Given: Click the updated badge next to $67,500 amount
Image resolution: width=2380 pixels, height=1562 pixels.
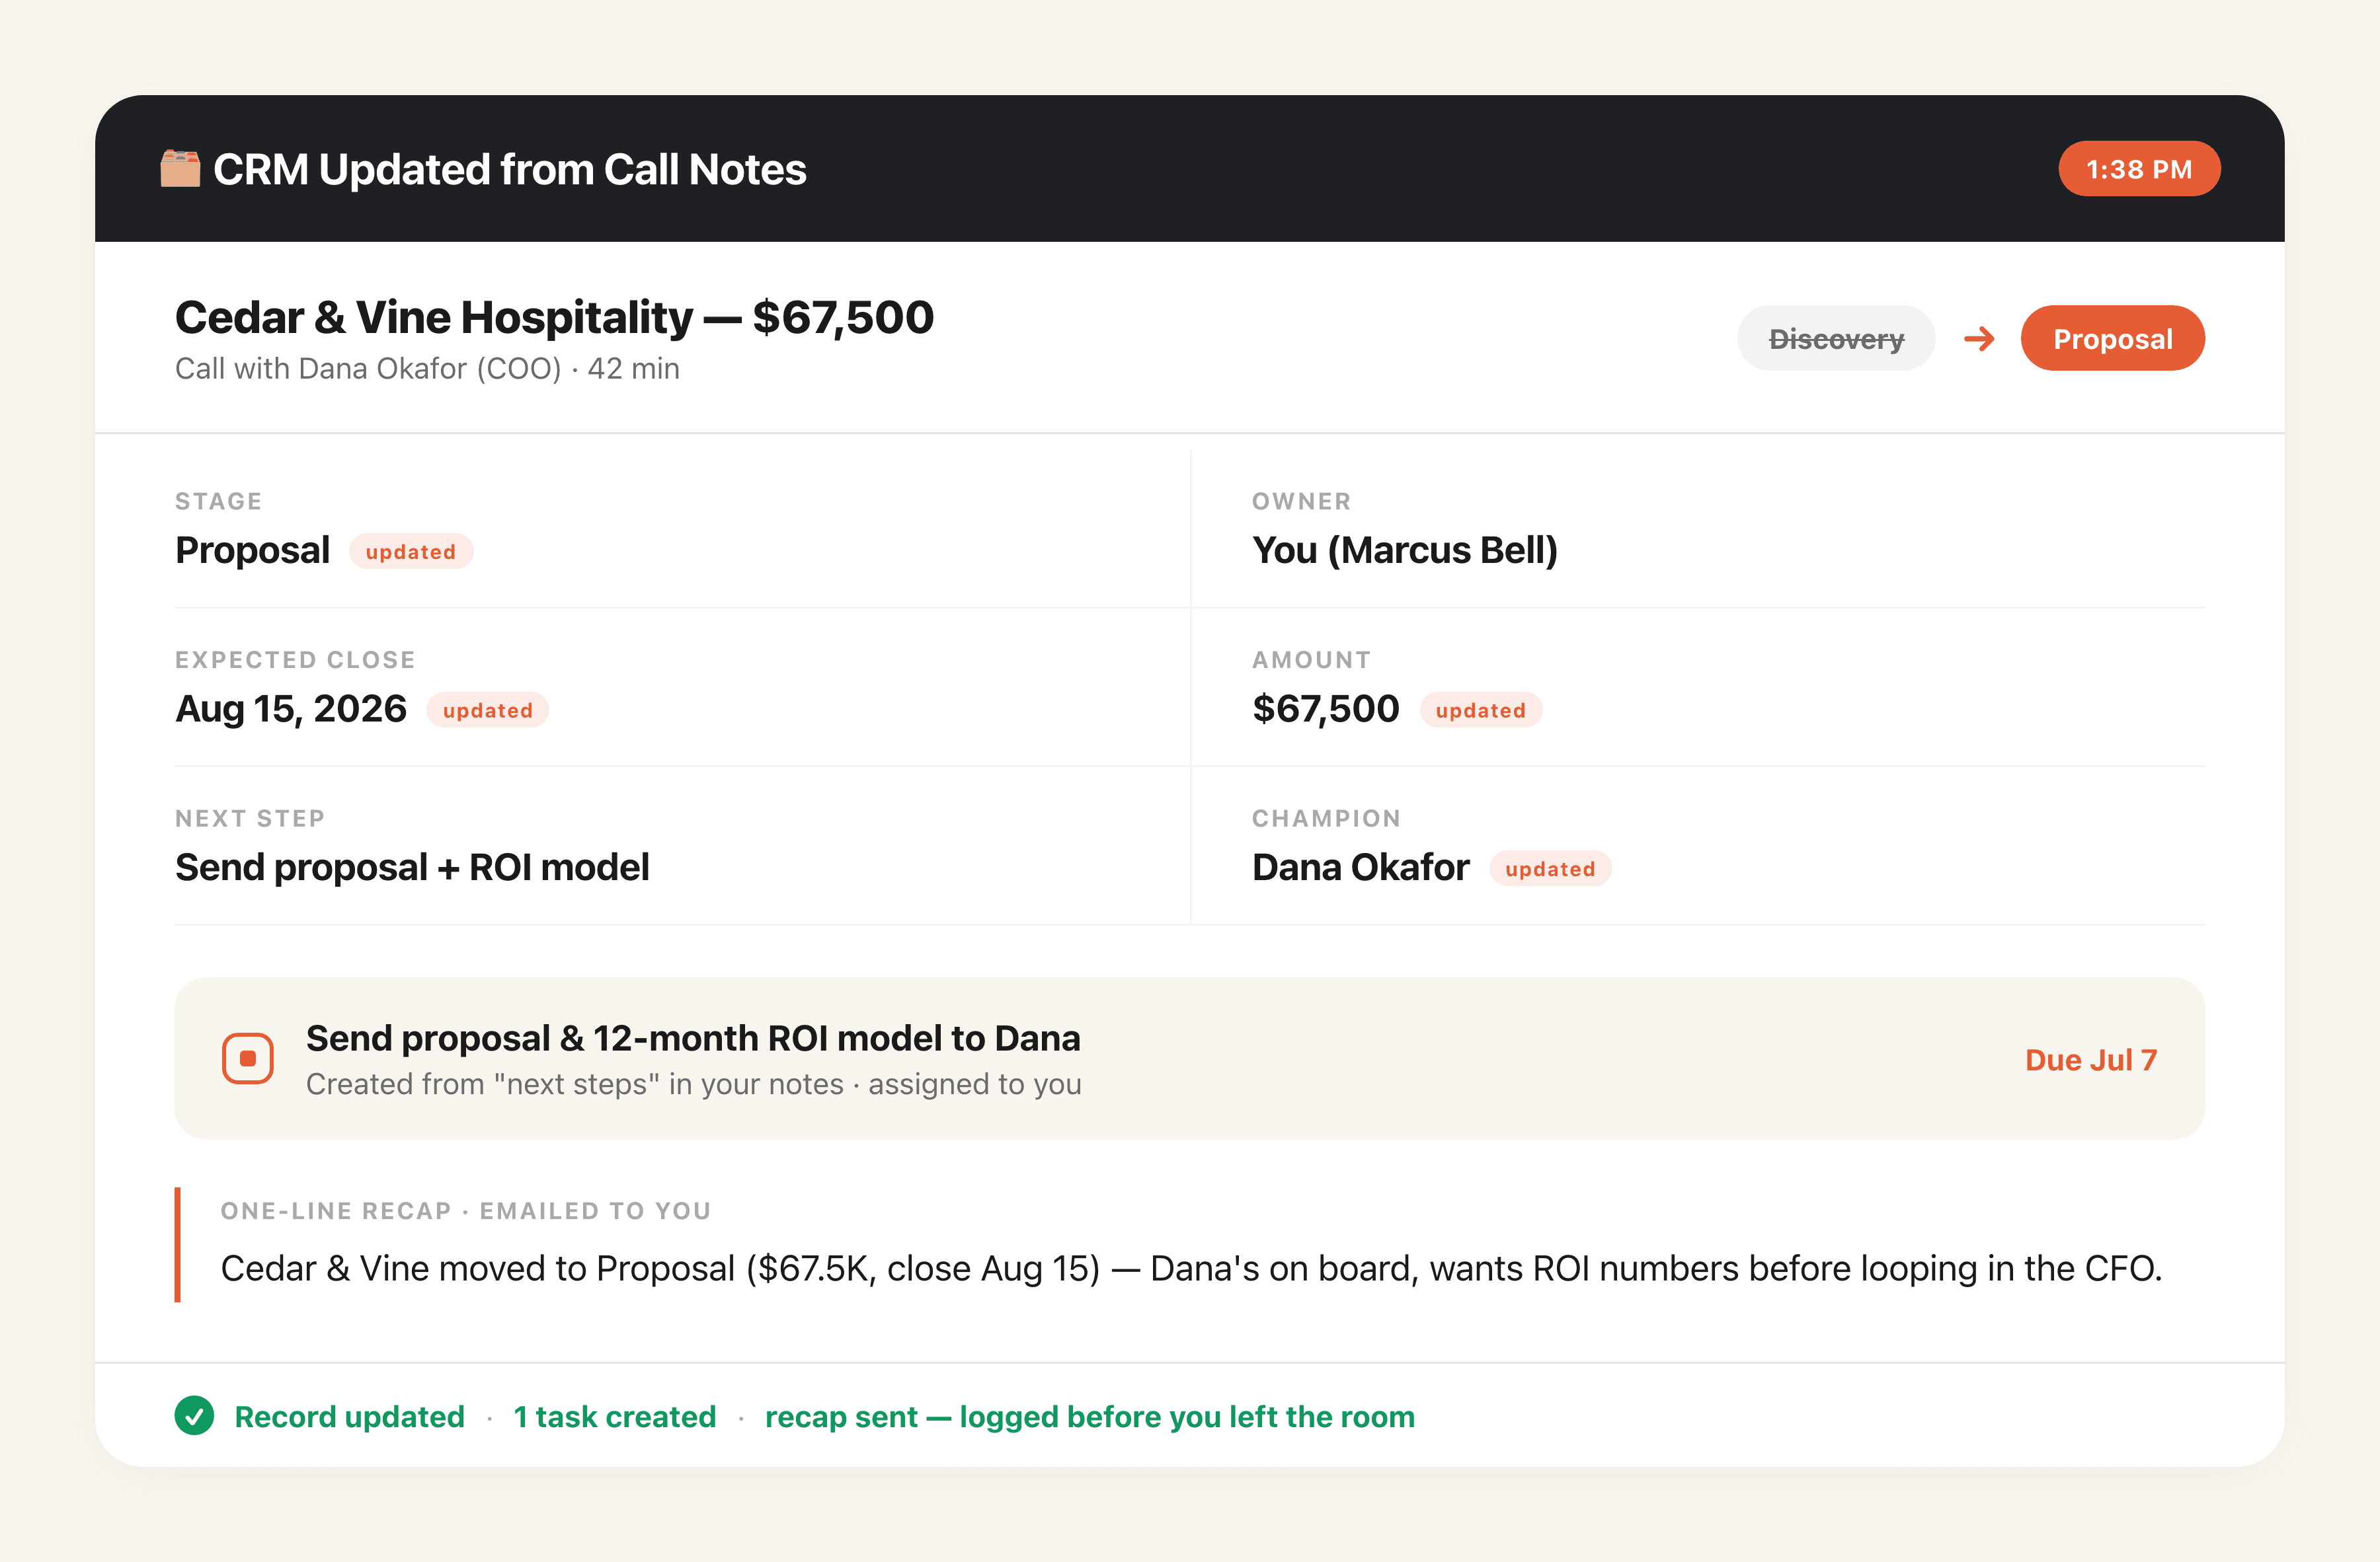Looking at the screenshot, I should [1481, 710].
